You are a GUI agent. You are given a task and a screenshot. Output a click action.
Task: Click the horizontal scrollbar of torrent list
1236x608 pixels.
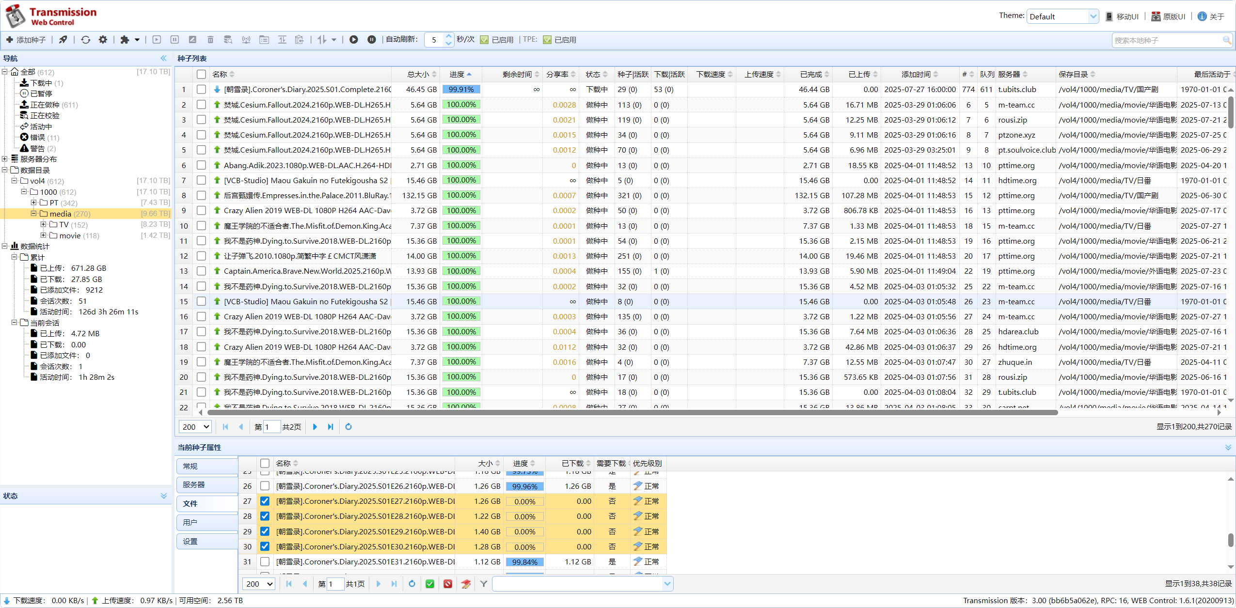[630, 413]
